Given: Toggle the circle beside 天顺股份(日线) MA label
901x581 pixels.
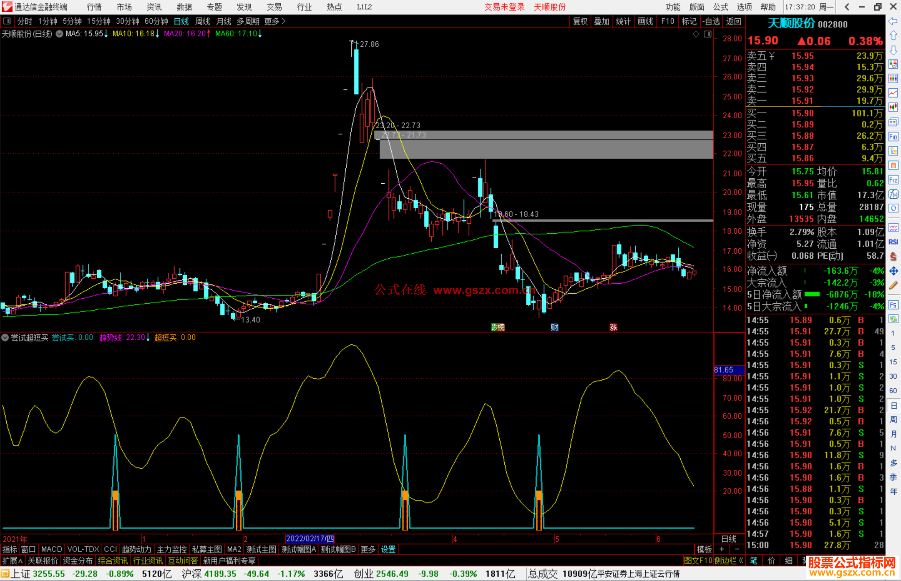Looking at the screenshot, I should click(x=59, y=34).
